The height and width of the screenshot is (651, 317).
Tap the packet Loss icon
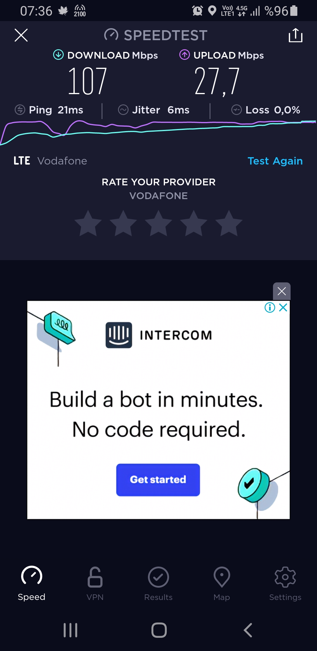[237, 110]
